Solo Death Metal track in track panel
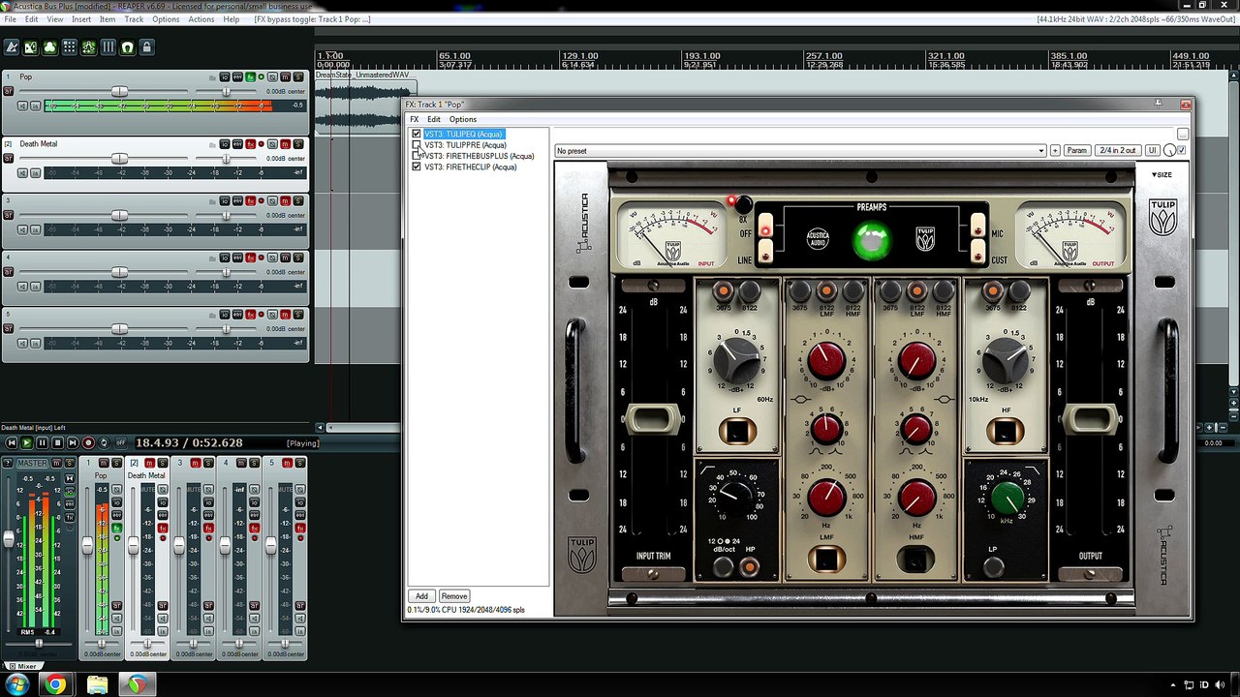 pos(298,144)
